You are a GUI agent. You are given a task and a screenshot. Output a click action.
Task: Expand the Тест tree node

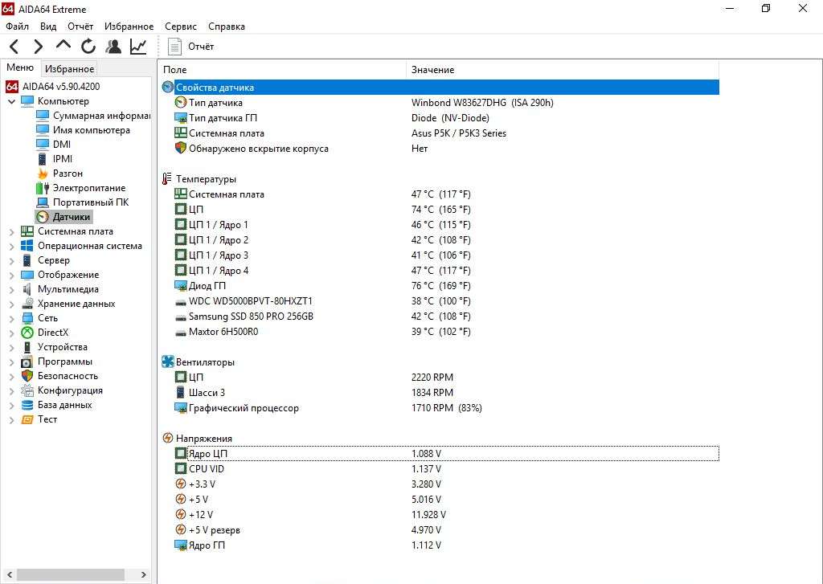(x=11, y=420)
